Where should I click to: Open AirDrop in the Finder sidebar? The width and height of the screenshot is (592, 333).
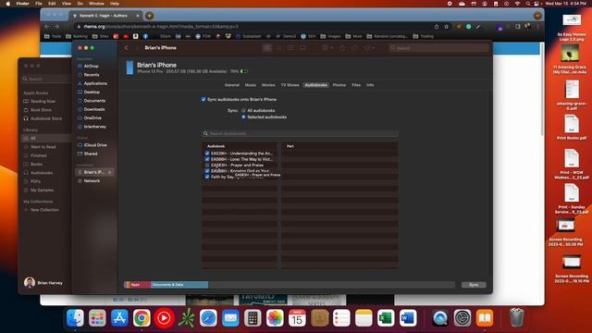click(91, 66)
